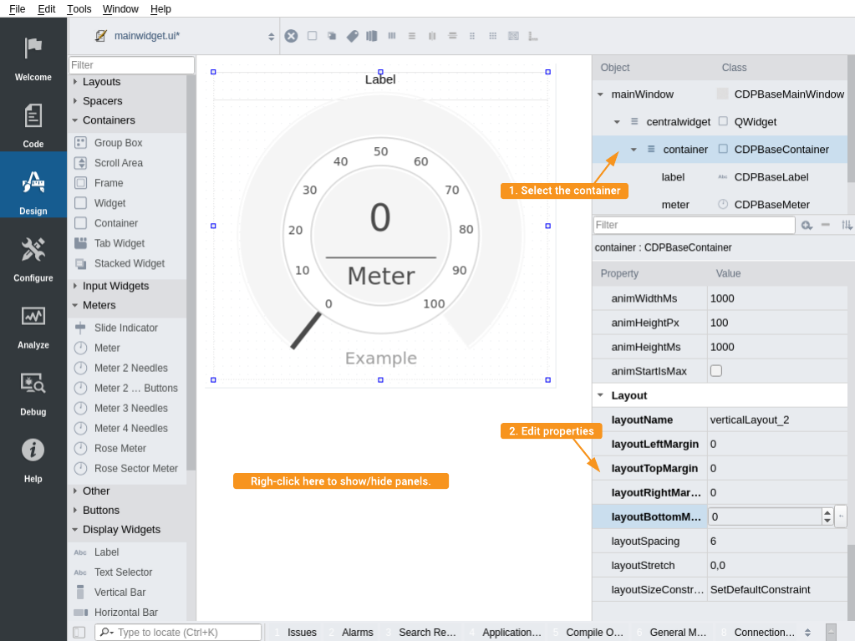Open the open documents dropdown
This screenshot has width=855, height=641.
pyautogui.click(x=271, y=36)
